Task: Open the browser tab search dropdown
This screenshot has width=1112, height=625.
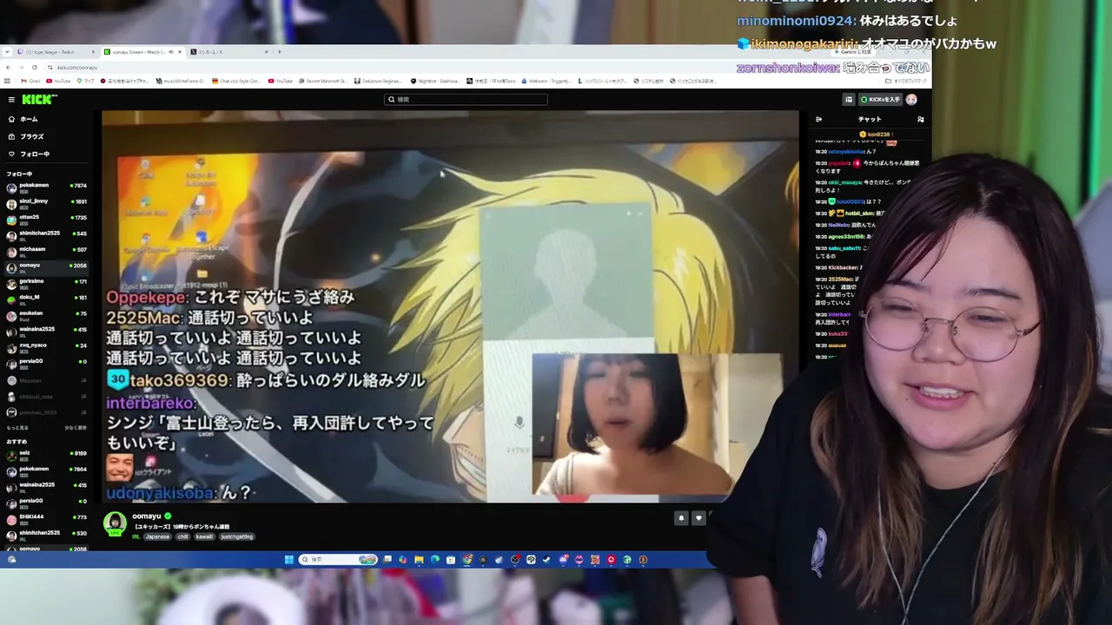Action: click(x=7, y=52)
